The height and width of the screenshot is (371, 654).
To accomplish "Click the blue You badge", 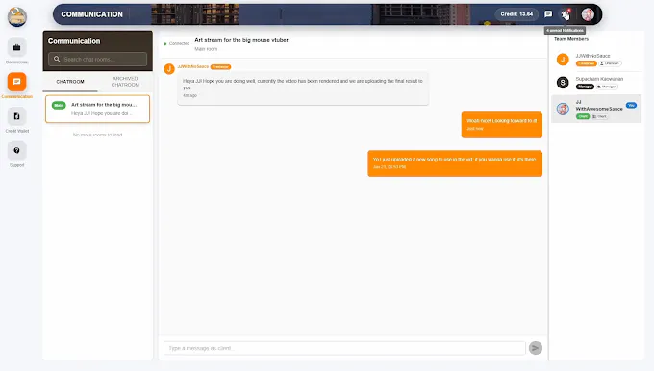I will pos(631,106).
